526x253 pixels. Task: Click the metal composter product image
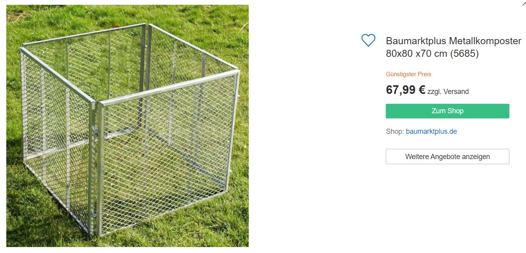tap(128, 126)
